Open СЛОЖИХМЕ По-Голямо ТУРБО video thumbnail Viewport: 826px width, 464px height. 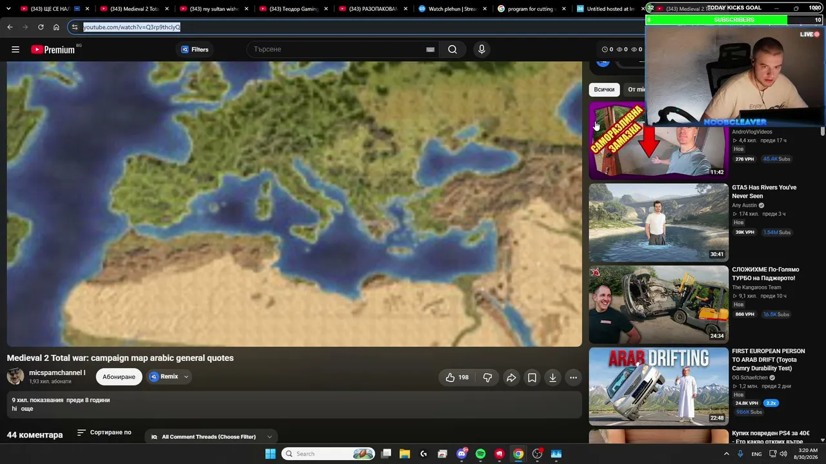point(658,304)
